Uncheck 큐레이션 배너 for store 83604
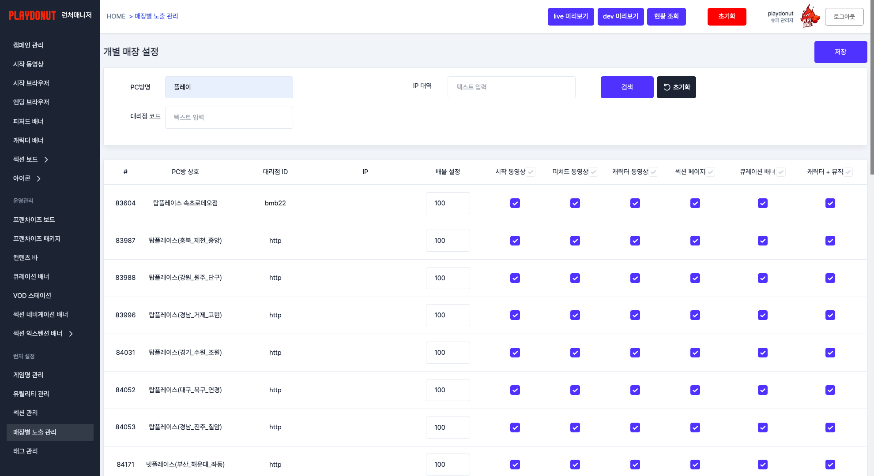The width and height of the screenshot is (874, 476). (x=763, y=203)
